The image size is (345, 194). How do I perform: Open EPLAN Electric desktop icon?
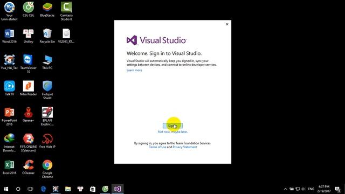(47, 116)
